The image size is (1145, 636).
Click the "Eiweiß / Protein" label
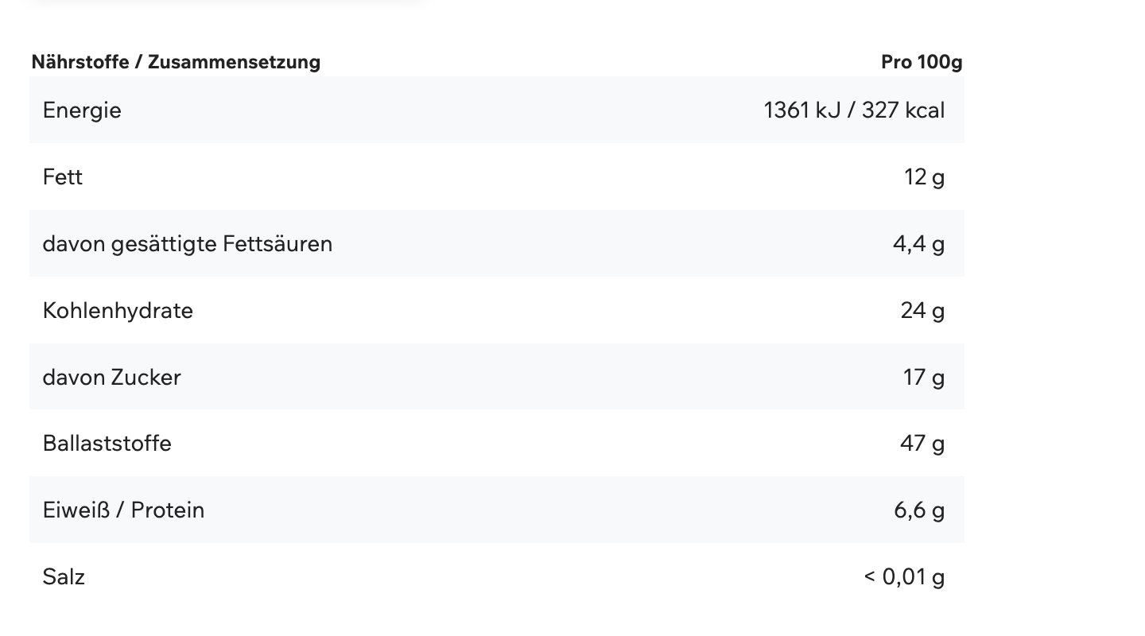124,510
